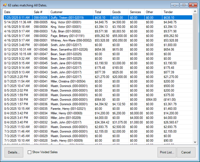This screenshot has width=200, height=162.
Task: Select the Miller, Christina (001-00504) row
Action: tap(98, 81)
